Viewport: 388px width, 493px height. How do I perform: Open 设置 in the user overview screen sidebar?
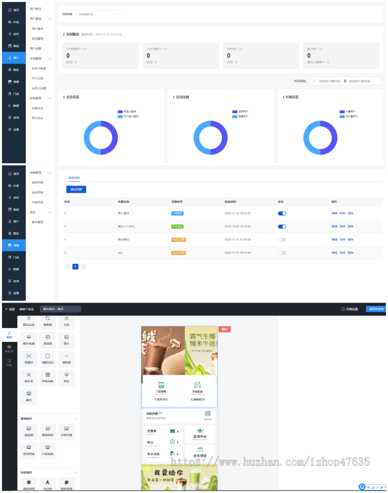[13, 130]
